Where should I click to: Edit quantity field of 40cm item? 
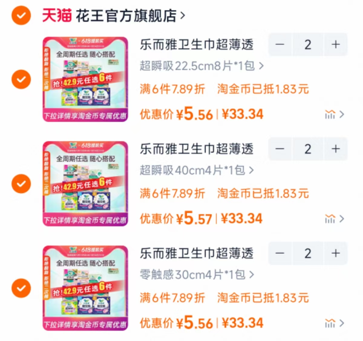click(x=308, y=149)
